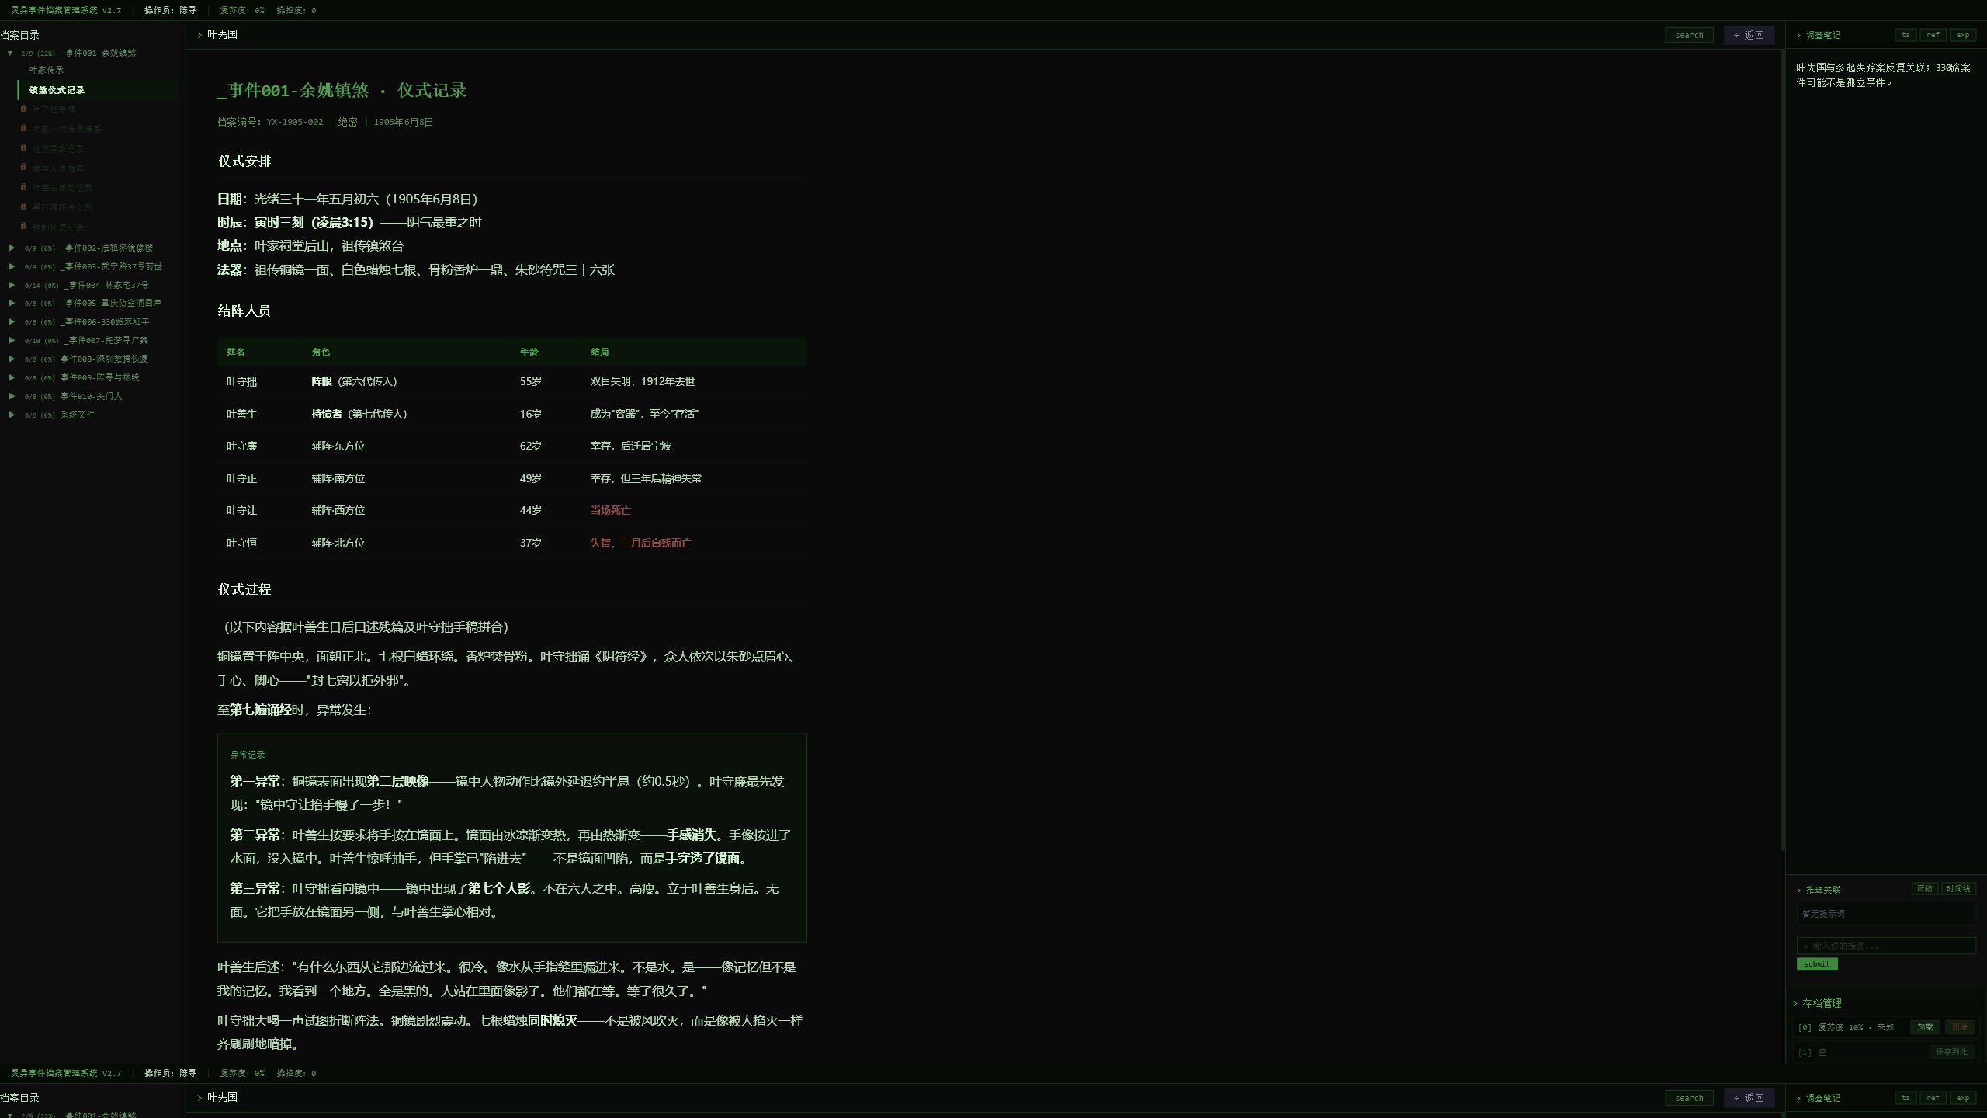Click the 仪式安排 section heading
Image resolution: width=1987 pixels, height=1118 pixels.
(x=244, y=161)
